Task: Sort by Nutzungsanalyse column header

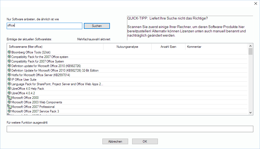Action: click(x=127, y=47)
